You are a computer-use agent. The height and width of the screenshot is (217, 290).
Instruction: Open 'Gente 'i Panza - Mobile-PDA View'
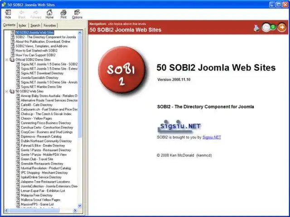[43, 155]
